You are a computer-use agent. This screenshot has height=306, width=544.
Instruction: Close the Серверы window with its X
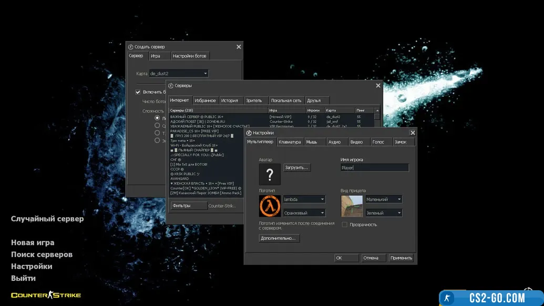(x=378, y=86)
